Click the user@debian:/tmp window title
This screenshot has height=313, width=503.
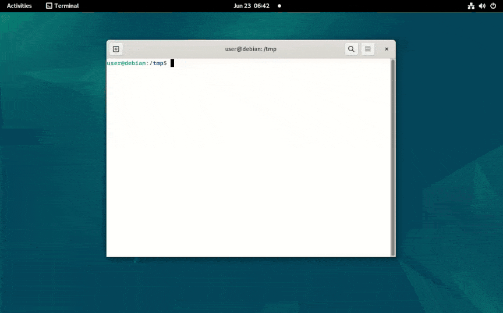(x=250, y=49)
